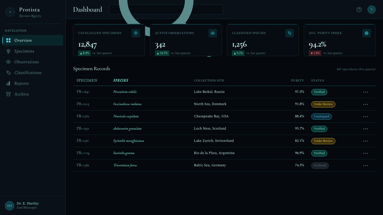Screen dimensions: 383x215
Task: Sort table by Purity column header
Action: coord(297,81)
